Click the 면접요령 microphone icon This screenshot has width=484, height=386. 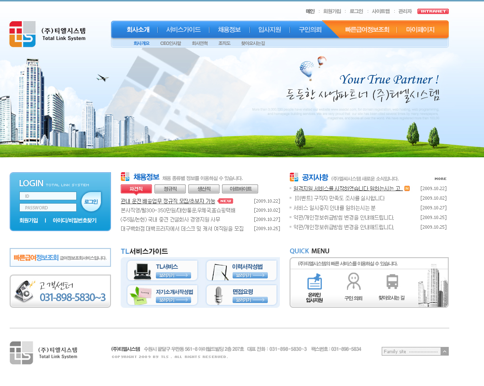coord(219,295)
